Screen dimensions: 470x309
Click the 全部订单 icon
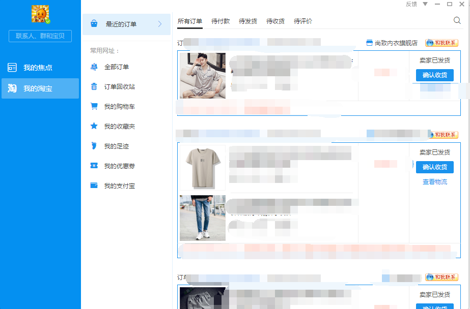point(94,67)
